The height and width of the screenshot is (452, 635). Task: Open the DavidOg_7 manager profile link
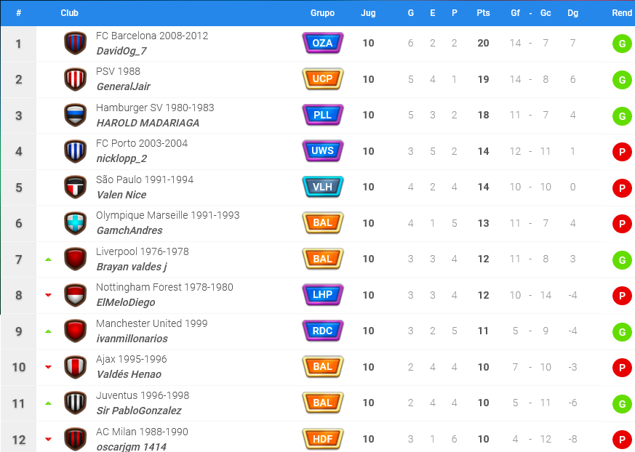click(121, 51)
